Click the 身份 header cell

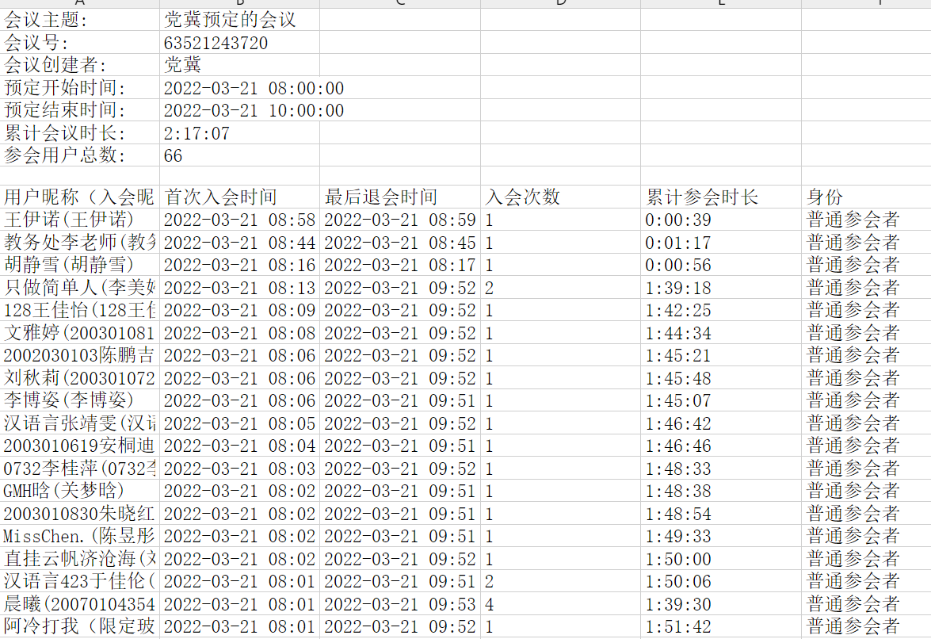click(x=865, y=197)
